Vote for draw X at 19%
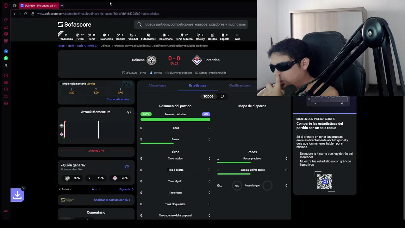The image size is (405, 228). (96, 178)
